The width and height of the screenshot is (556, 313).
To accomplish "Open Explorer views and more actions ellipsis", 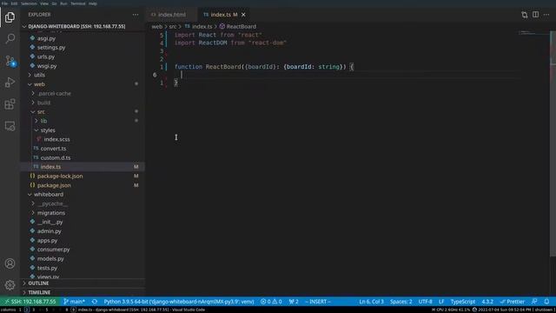I will pos(136,15).
